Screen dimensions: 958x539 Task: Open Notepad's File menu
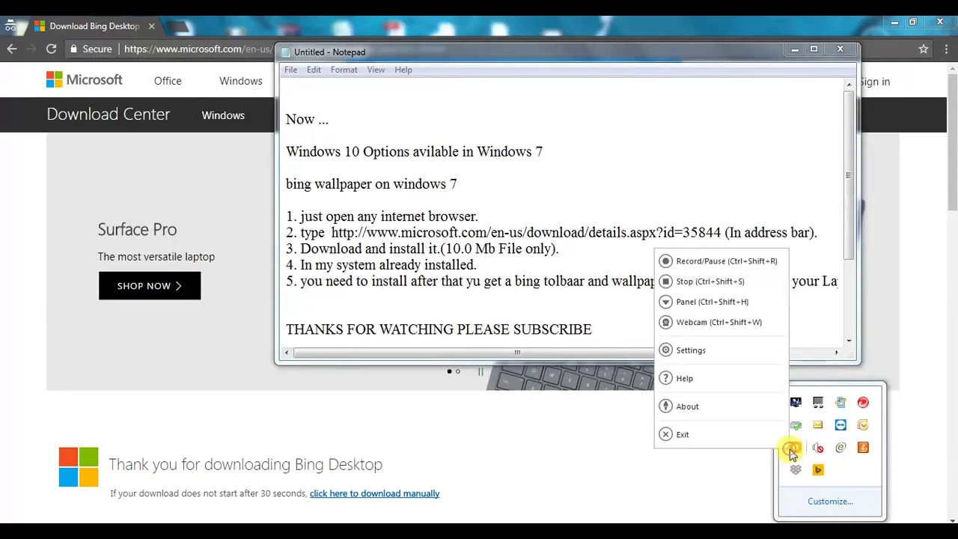pyautogui.click(x=290, y=70)
